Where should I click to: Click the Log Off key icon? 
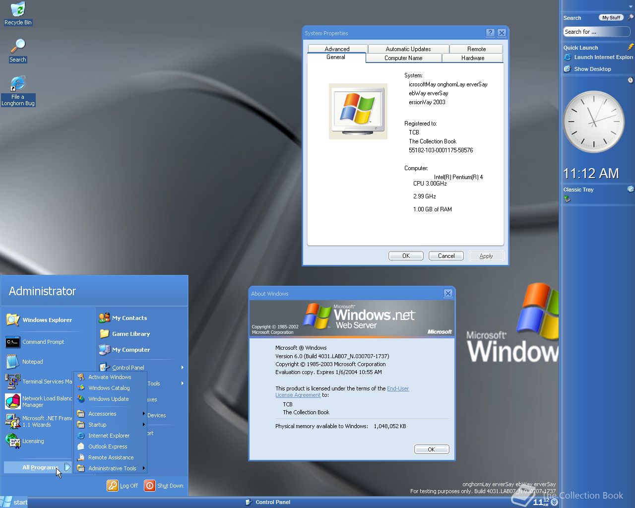113,486
